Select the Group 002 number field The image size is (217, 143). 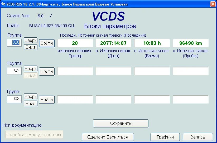14,71
